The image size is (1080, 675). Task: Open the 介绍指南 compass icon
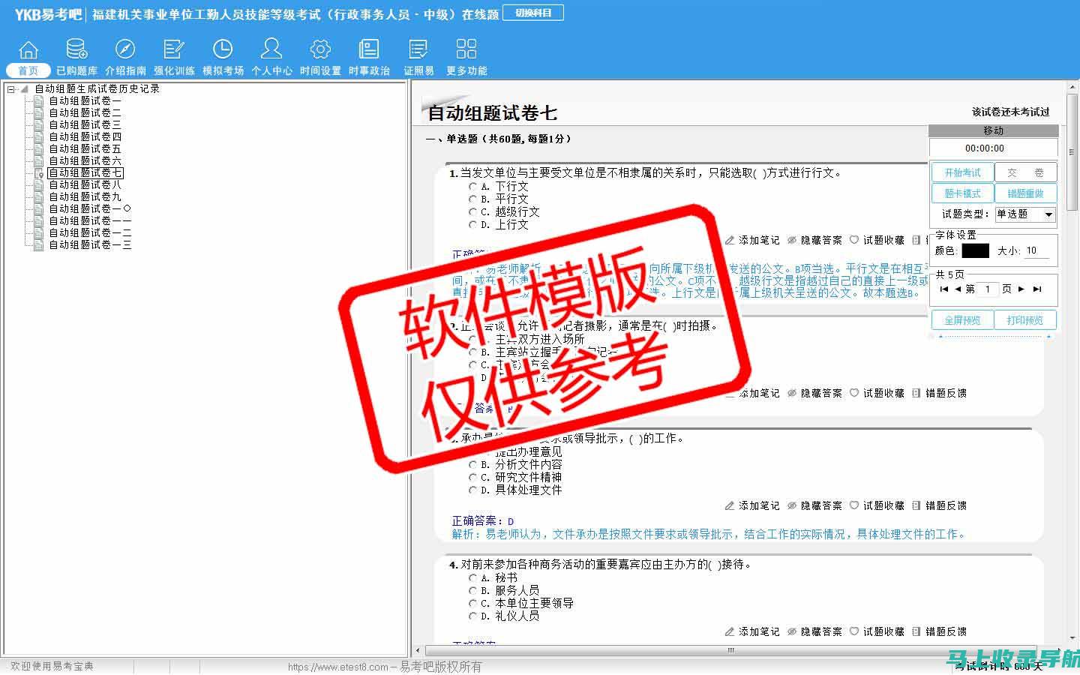point(125,50)
